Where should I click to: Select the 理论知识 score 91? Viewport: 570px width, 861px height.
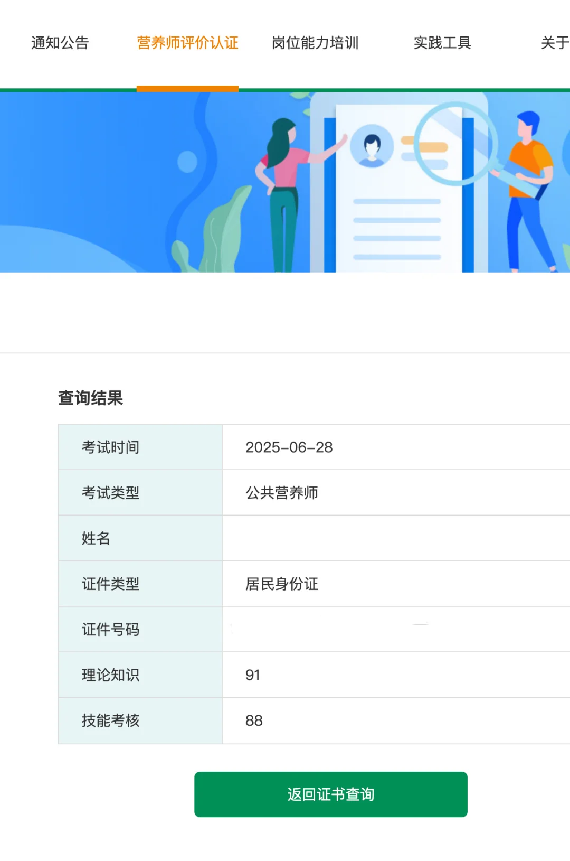(253, 675)
